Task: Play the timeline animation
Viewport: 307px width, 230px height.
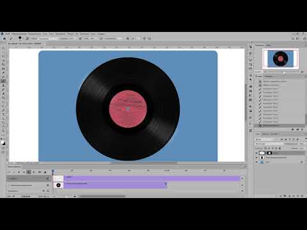Action: (x=19, y=172)
